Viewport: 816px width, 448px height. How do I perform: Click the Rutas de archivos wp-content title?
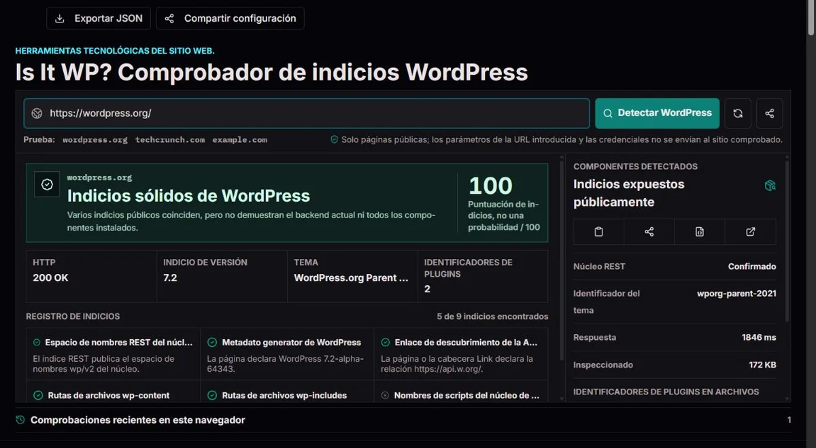pos(109,395)
